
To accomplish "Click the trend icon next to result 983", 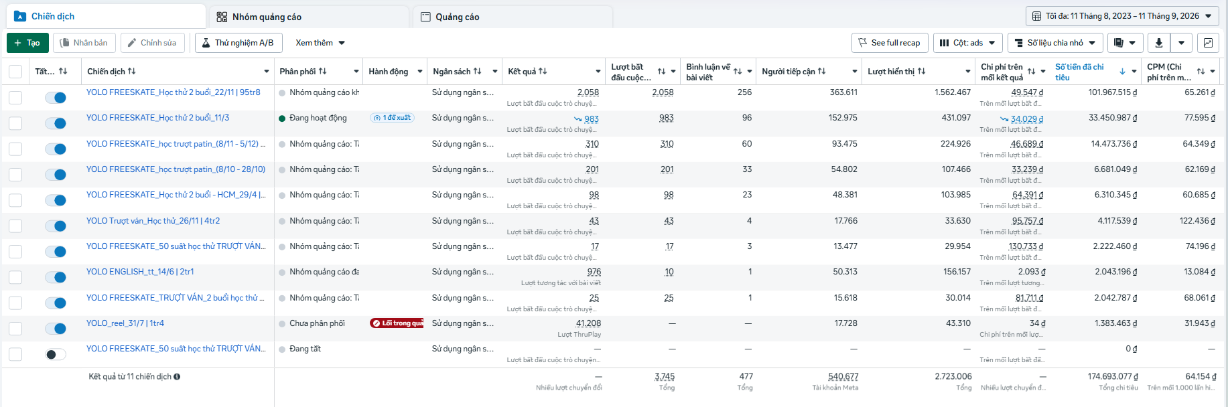I will click(577, 119).
